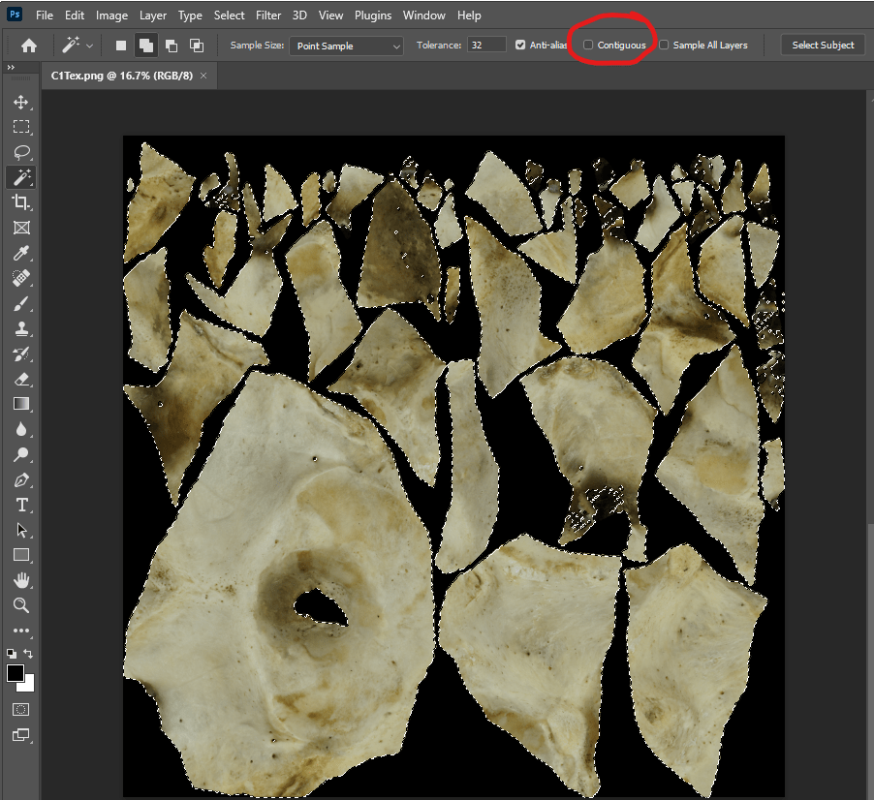The image size is (874, 800).
Task: Click the Add to selection mode icon
Action: (146, 46)
